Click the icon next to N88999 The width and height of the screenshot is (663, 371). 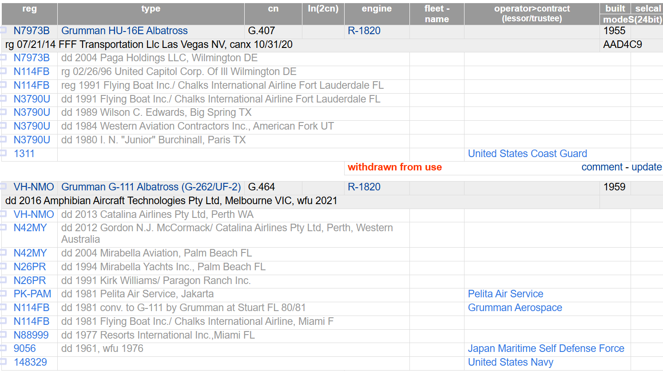click(3, 335)
